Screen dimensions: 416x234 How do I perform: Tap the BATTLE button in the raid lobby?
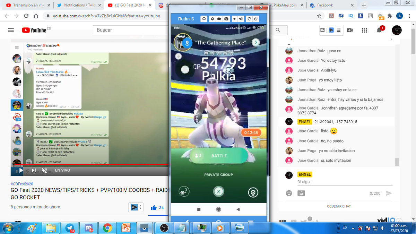pos(218,156)
